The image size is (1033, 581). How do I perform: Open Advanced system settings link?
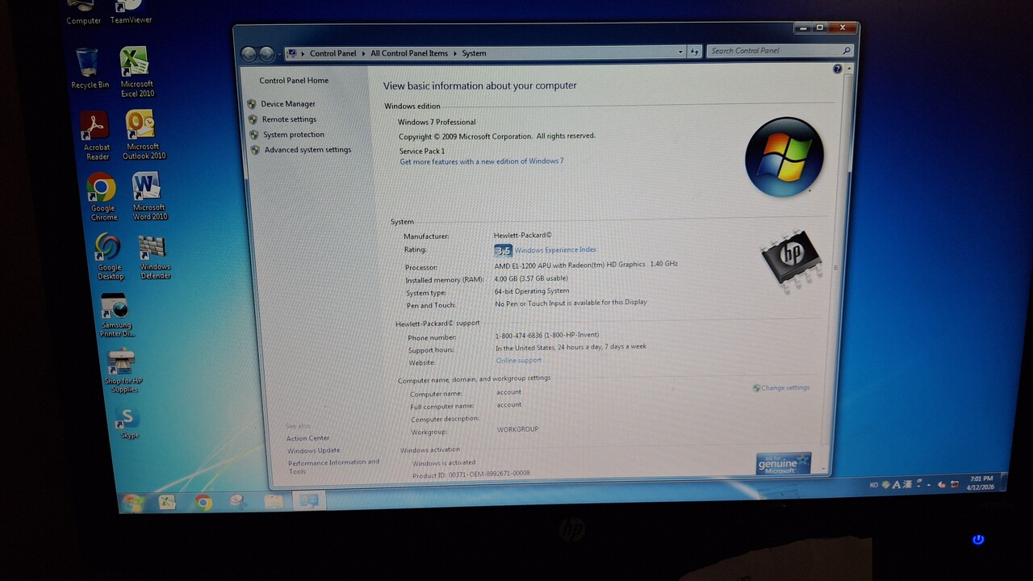tap(307, 150)
